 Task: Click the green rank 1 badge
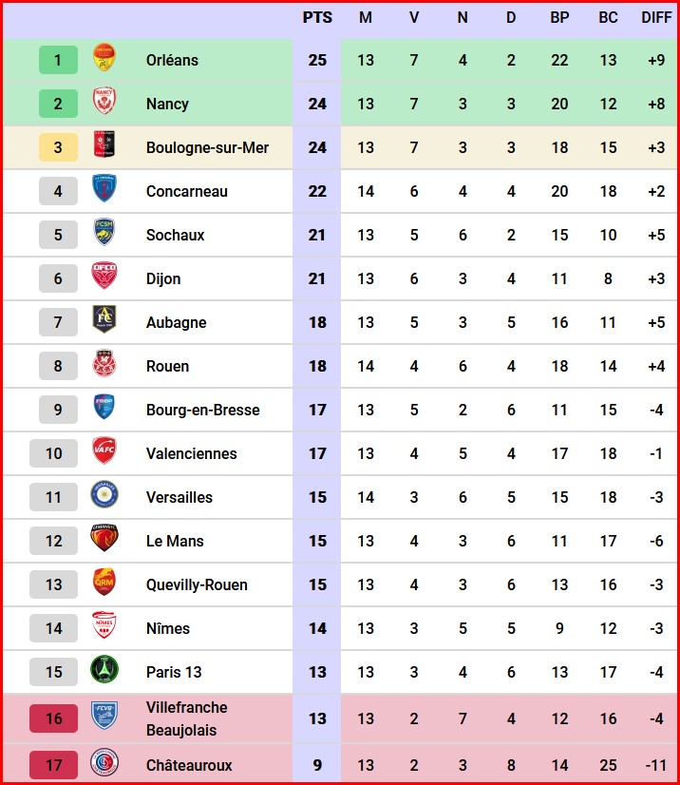58,60
